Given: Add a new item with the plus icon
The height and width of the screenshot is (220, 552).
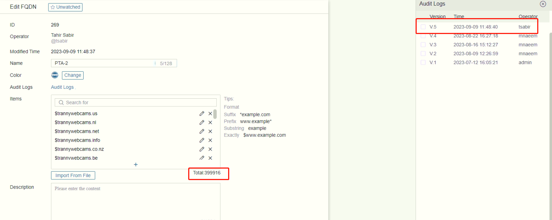Looking at the screenshot, I should (x=136, y=165).
